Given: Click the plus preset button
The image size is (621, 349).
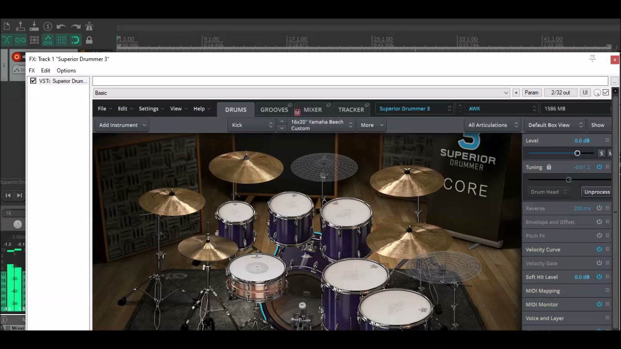Looking at the screenshot, I should [516, 93].
